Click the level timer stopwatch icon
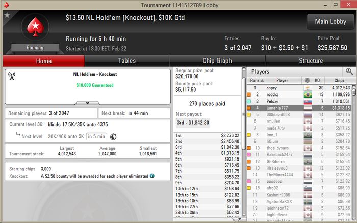Image resolution: width=357 pixels, height=223 pixels. [113, 136]
